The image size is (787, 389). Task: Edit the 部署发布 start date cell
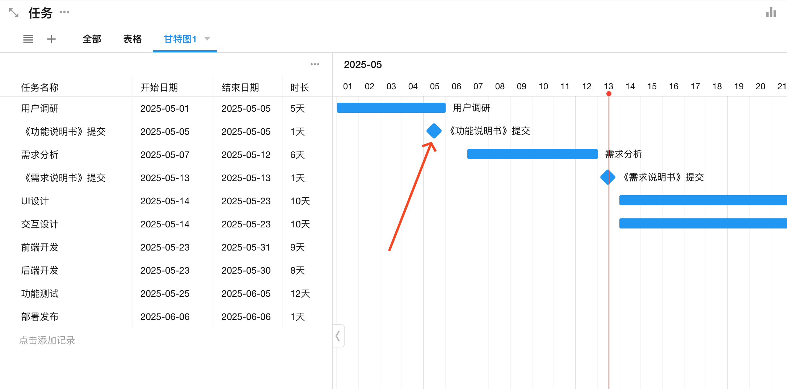pos(165,317)
